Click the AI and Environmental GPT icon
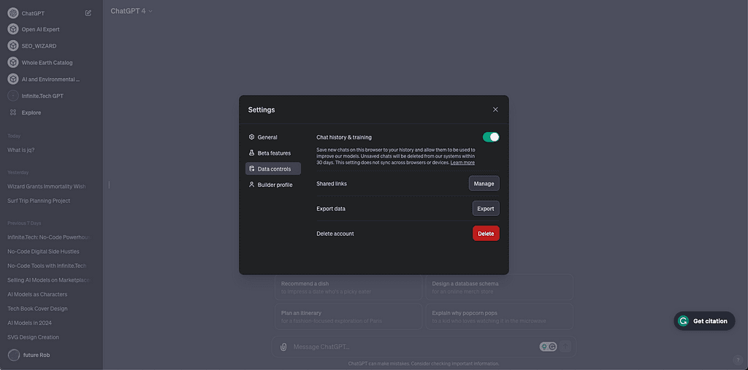748x370 pixels. [13, 79]
